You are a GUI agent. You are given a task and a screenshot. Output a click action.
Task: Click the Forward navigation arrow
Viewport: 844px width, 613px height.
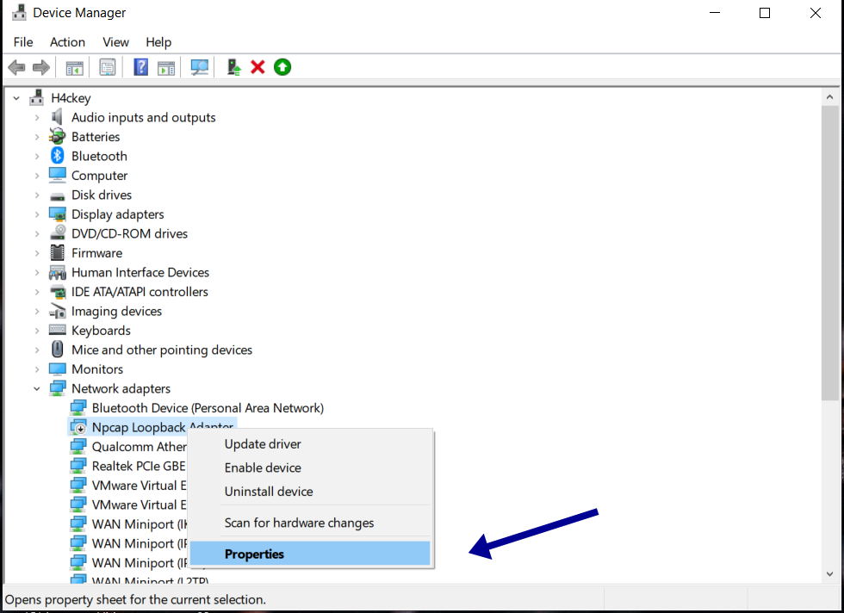click(41, 66)
